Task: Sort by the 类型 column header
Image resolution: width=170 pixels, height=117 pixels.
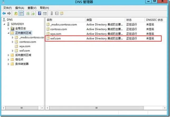Action: 105,20
